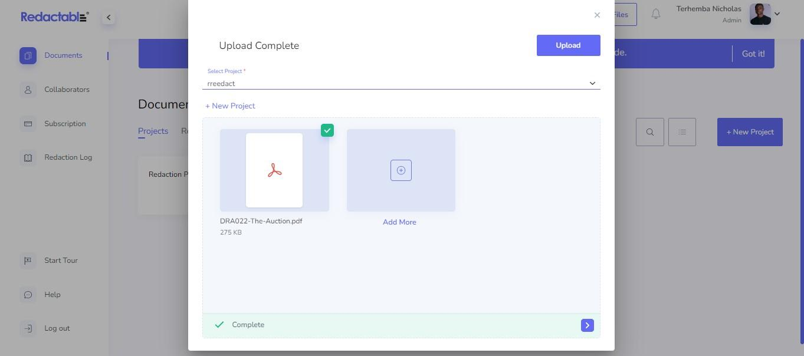Viewport: 804px width, 356px height.
Task: Click the red PDF file icon
Action: pos(274,171)
